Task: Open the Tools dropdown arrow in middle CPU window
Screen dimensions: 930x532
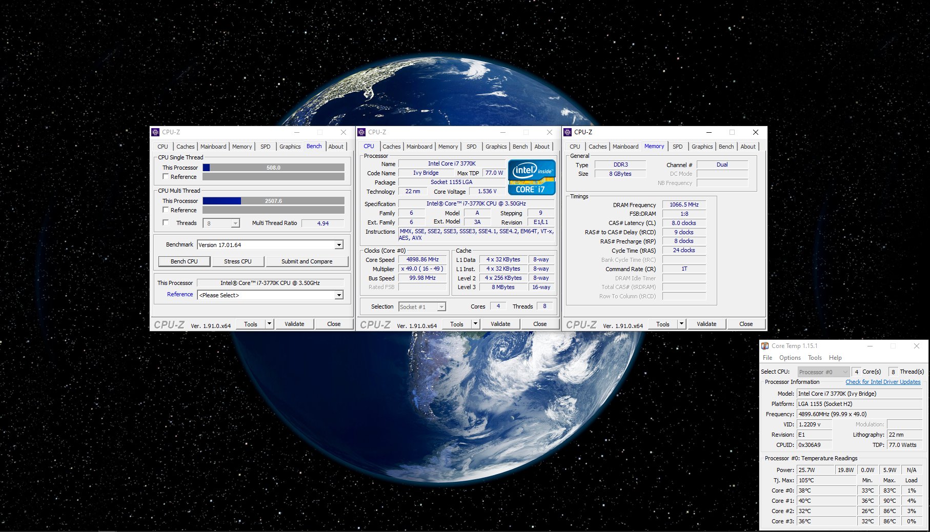Action: pyautogui.click(x=476, y=324)
